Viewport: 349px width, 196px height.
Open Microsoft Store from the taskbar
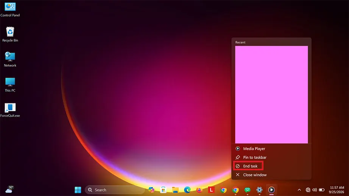click(164, 190)
